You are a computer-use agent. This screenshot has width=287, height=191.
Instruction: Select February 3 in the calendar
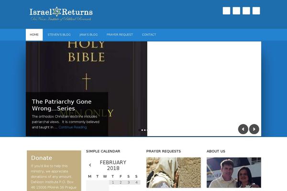[x=129, y=182]
